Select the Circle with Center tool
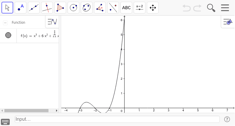This screenshot has width=235, height=126. click(x=73, y=8)
